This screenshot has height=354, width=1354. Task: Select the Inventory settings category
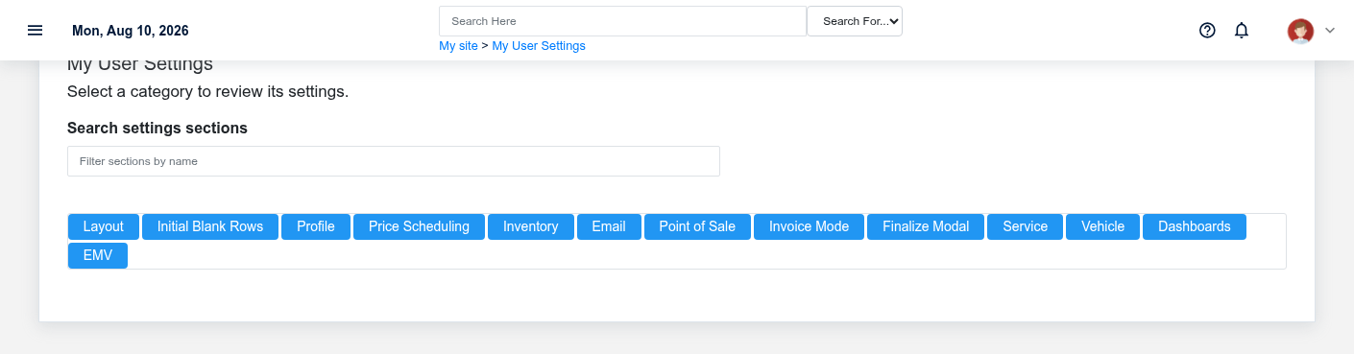coord(531,226)
